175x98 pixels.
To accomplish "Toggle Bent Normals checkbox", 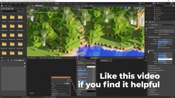I will click(158, 46).
